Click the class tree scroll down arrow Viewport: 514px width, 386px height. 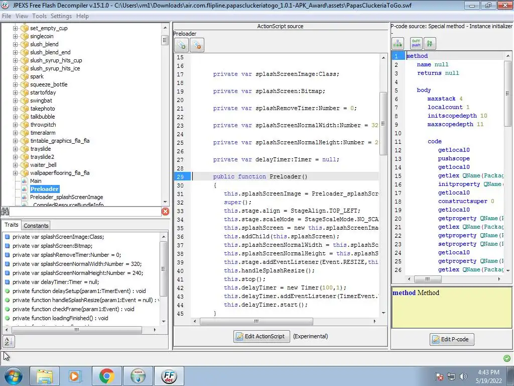(x=165, y=202)
